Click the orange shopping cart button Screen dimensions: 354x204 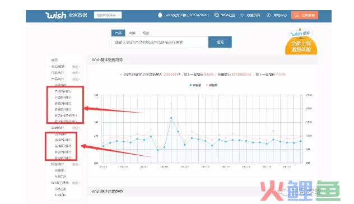click(305, 15)
